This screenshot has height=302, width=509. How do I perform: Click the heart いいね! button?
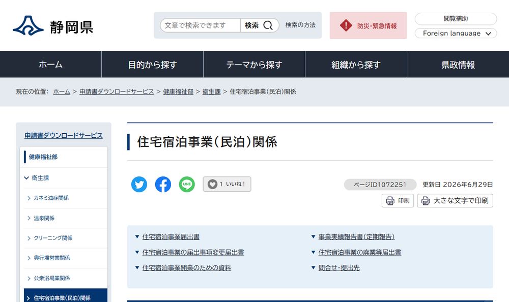227,184
